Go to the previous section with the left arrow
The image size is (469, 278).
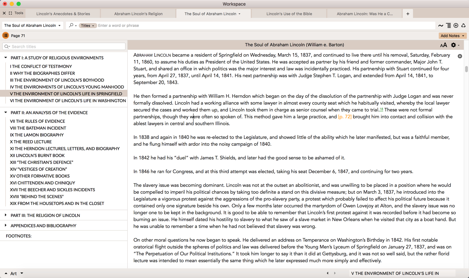pos(327,273)
